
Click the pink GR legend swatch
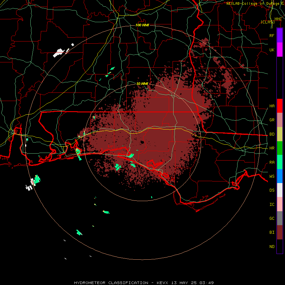coord(280,120)
